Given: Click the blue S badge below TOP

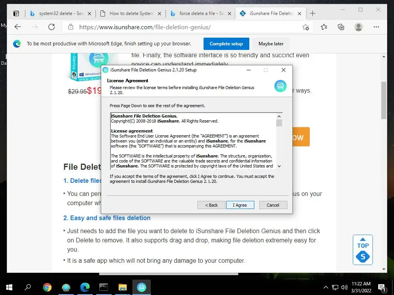Looking at the screenshot, I should click(x=363, y=257).
